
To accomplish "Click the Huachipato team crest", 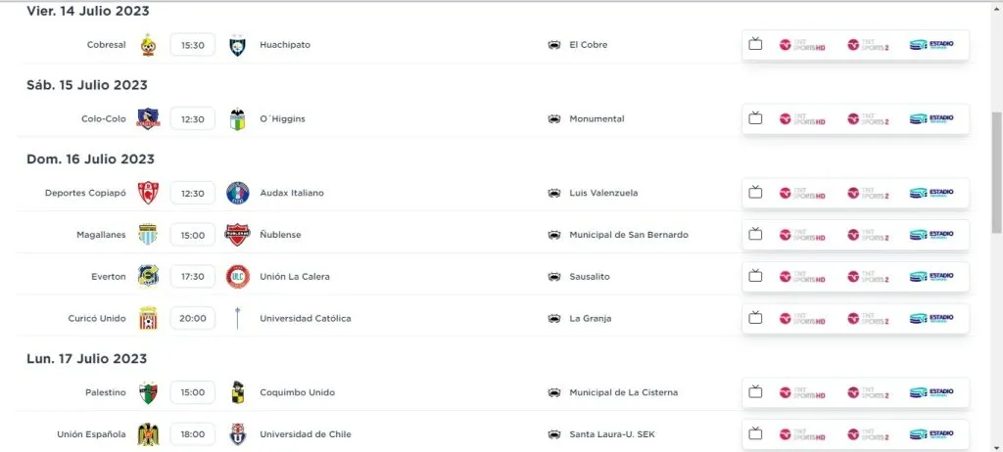I will 237,45.
